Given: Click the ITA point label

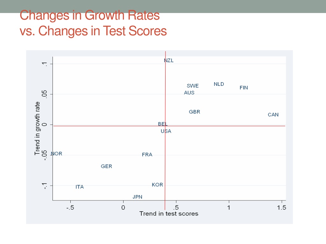Looking at the screenshot, I should click(80, 187).
